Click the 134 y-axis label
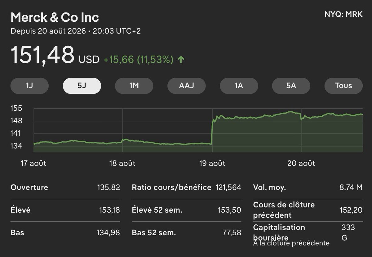Screen dimensions: 372x257 coord(16,146)
